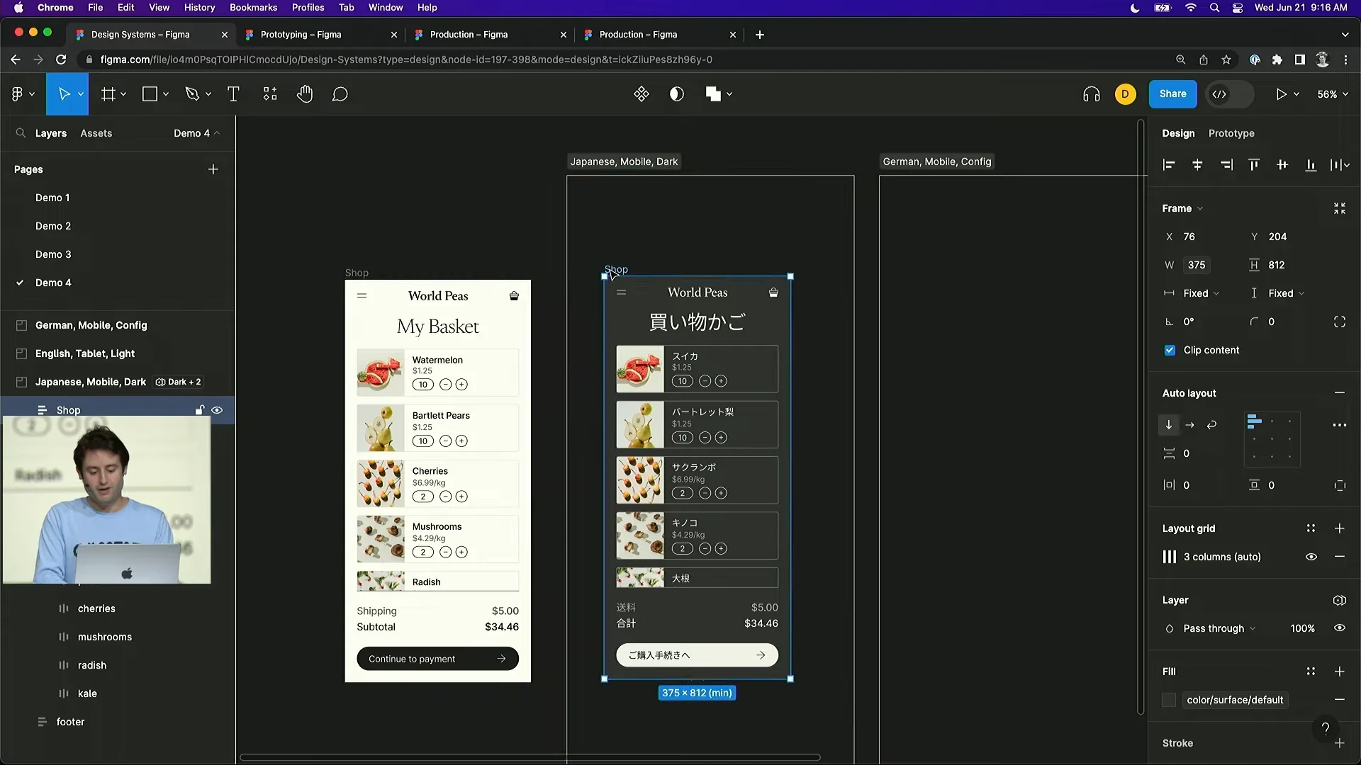Click Resize to fit icon
The image size is (1361, 765).
coord(1339,208)
